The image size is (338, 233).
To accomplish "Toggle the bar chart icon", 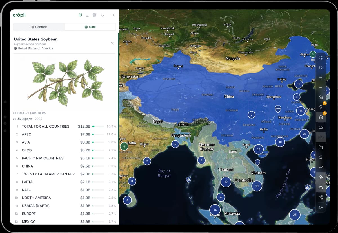I will (x=321, y=137).
